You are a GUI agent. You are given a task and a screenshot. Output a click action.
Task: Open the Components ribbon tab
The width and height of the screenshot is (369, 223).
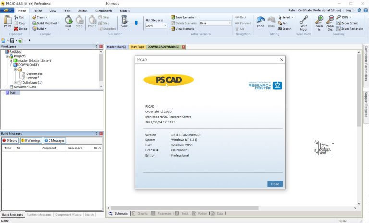point(104,11)
